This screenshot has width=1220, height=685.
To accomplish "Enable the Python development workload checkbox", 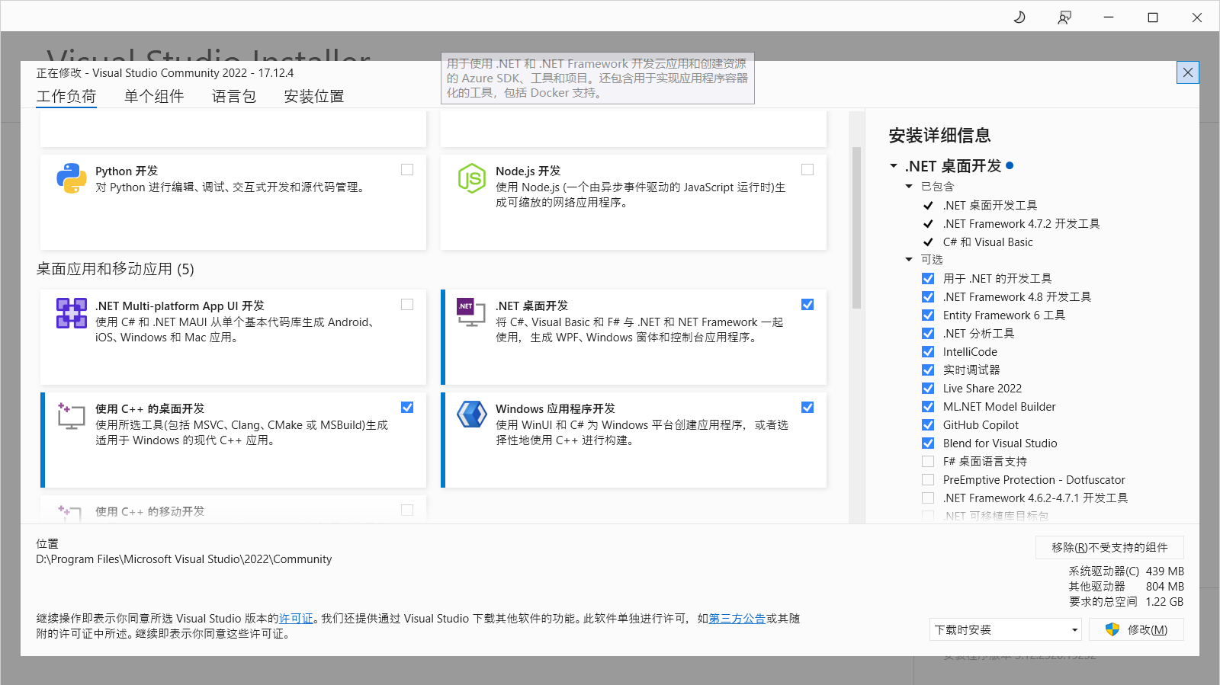I will 407,170.
